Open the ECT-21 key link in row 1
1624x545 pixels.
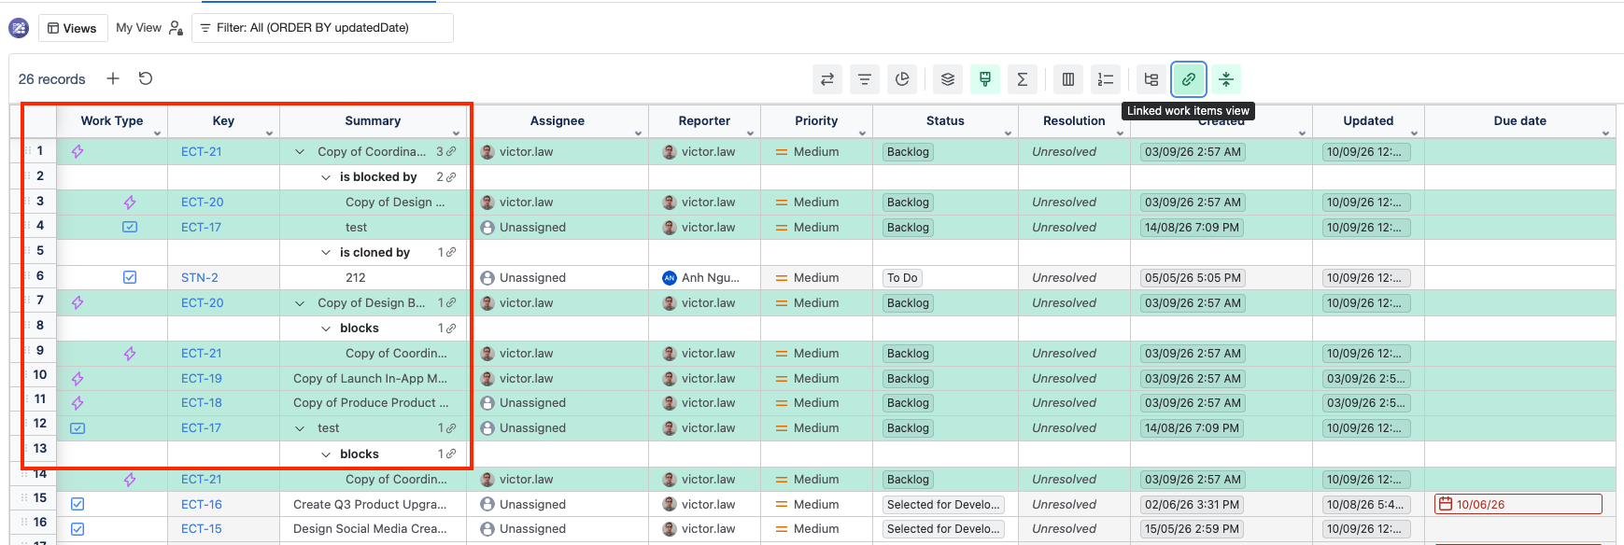[x=202, y=151]
